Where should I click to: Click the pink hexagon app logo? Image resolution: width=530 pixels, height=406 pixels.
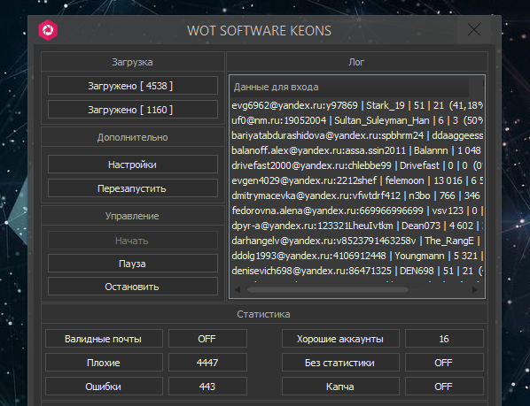tap(48, 30)
